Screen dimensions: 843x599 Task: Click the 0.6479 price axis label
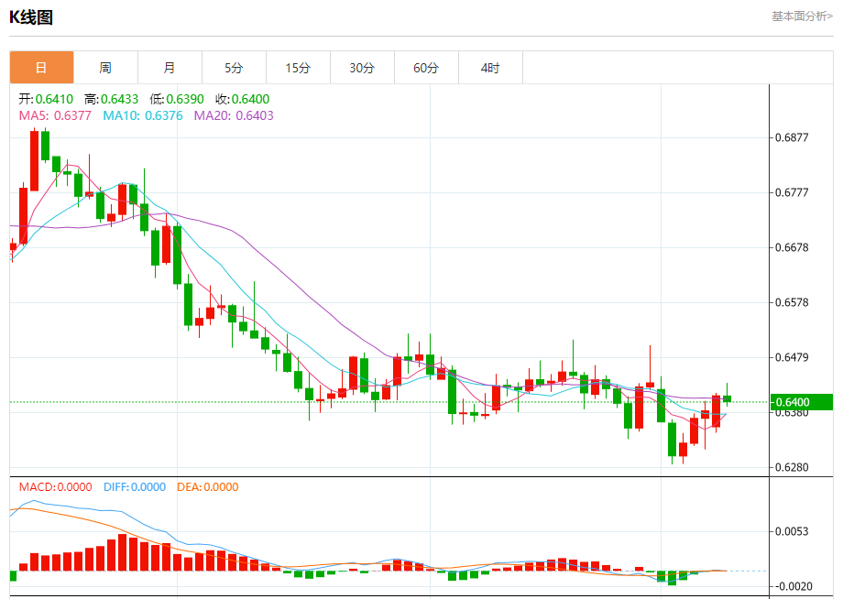click(x=792, y=357)
